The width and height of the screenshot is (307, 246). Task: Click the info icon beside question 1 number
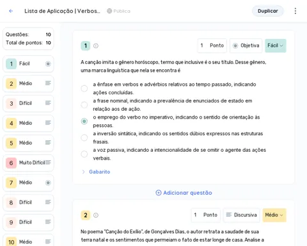click(x=96, y=45)
